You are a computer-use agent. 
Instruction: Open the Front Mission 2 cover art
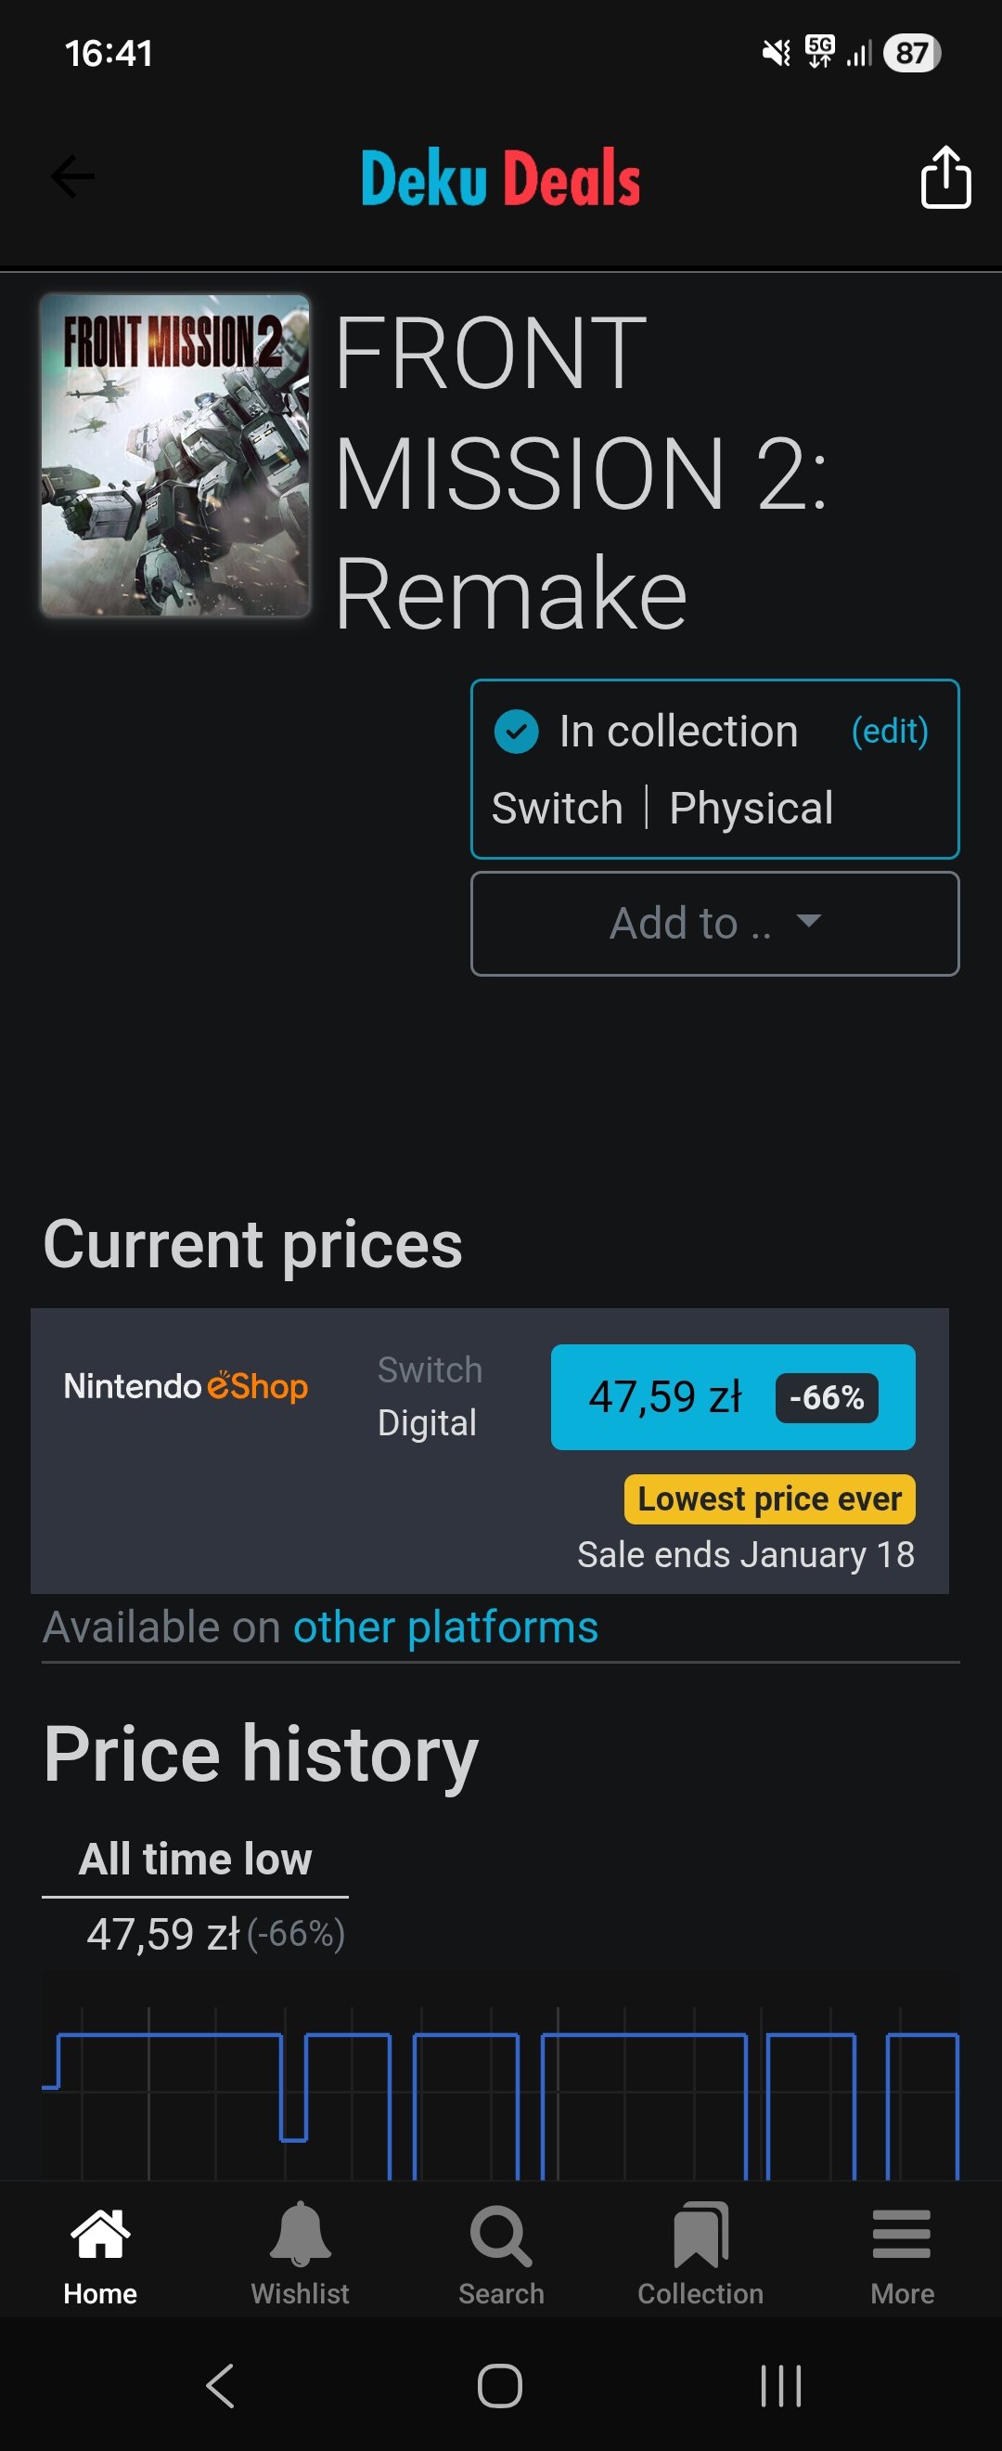point(176,455)
